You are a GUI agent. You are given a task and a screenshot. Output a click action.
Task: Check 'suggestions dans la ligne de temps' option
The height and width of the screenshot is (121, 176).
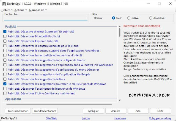click(x=5, y=60)
